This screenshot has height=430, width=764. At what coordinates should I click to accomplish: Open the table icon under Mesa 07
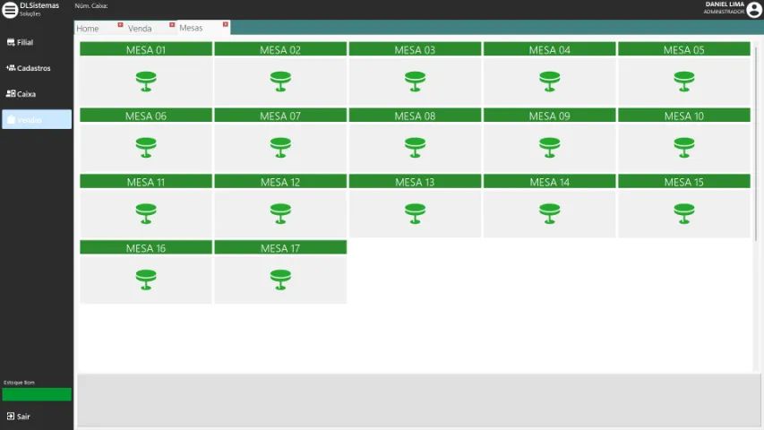point(280,147)
